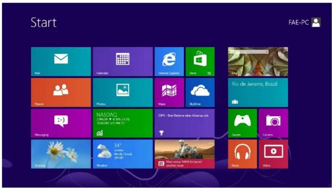Open the Bing image tile
The width and height of the screenshot is (332, 188).
tap(258, 62)
